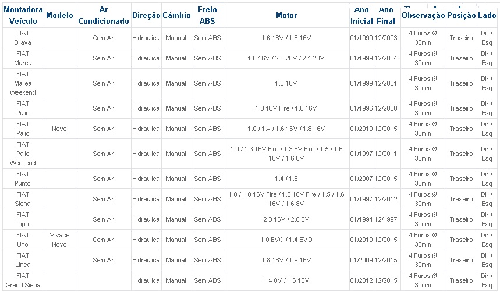This screenshot has width=500, height=292.
Task: Click the Motor column header
Action: click(286, 15)
